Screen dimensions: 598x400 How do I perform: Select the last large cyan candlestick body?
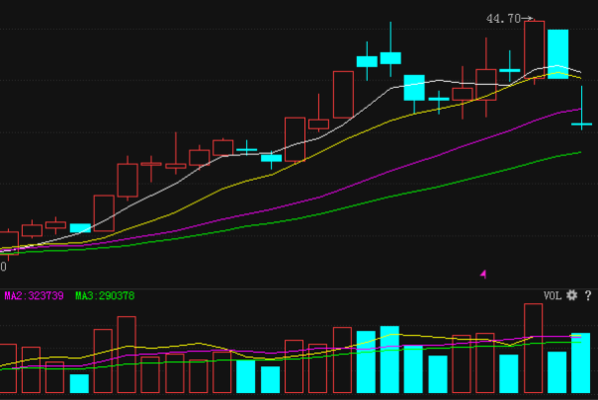(558, 54)
